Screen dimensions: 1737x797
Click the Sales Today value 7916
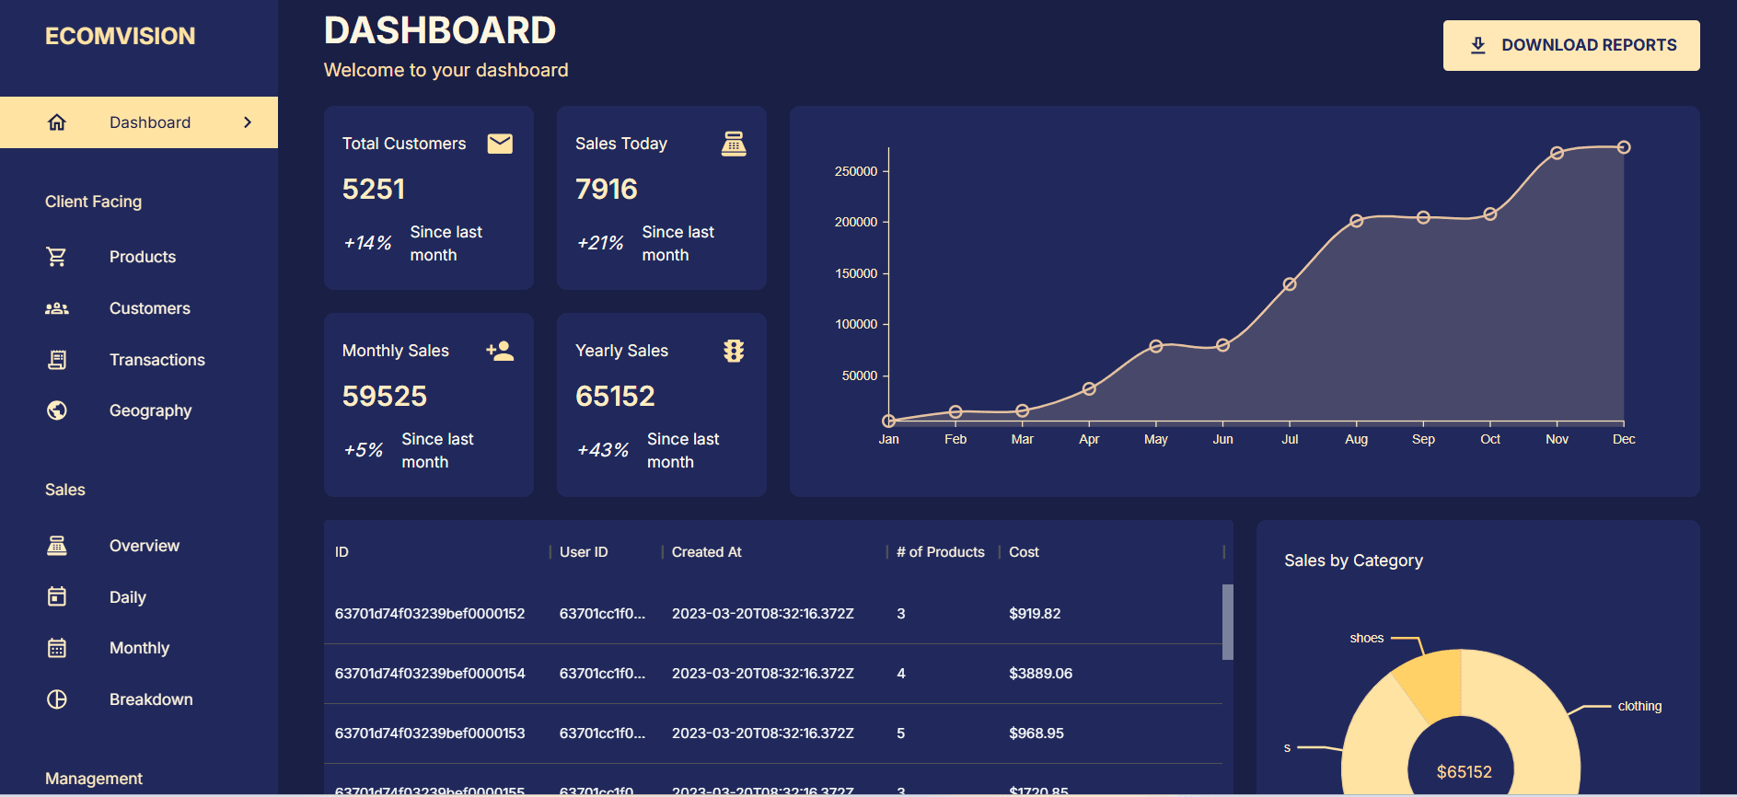[x=607, y=189]
